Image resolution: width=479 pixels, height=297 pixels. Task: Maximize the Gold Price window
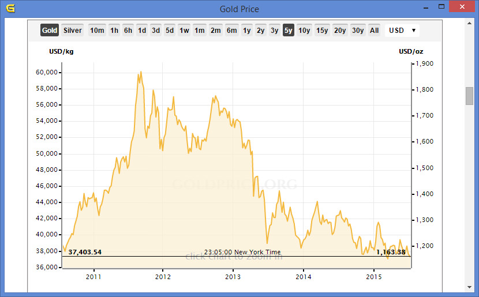coord(441,7)
